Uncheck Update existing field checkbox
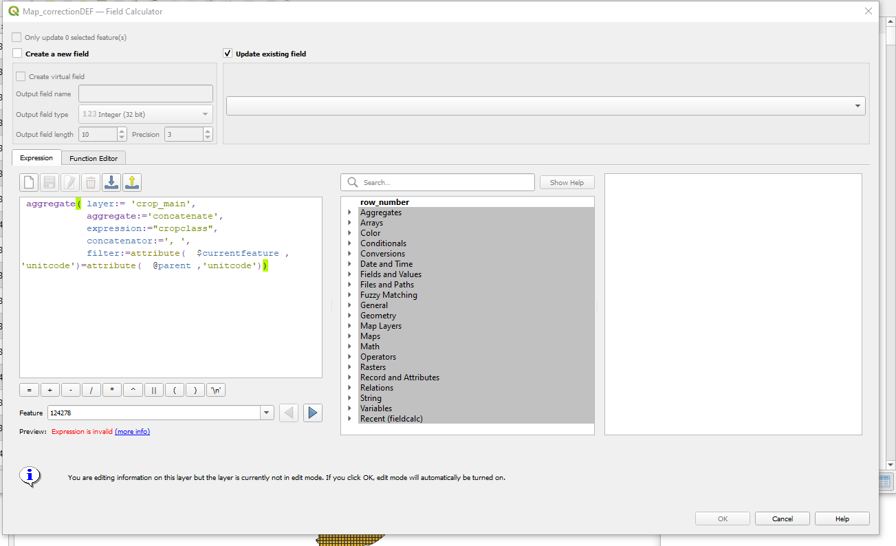 pyautogui.click(x=228, y=53)
